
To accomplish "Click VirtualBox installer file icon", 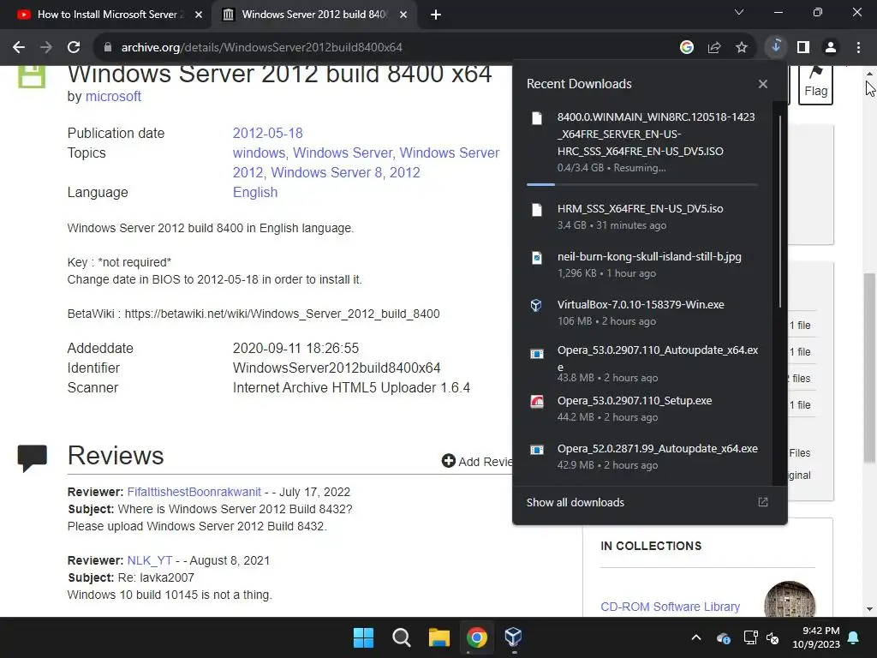I will pos(536,305).
